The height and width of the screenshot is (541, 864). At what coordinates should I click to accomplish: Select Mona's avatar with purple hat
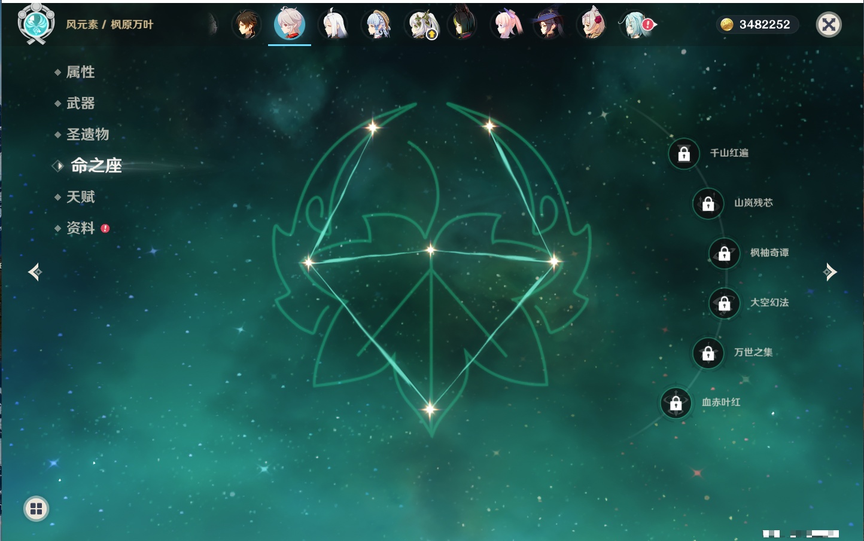pyautogui.click(x=549, y=25)
